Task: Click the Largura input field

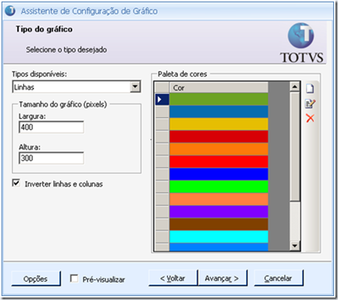Action: [x=51, y=127]
